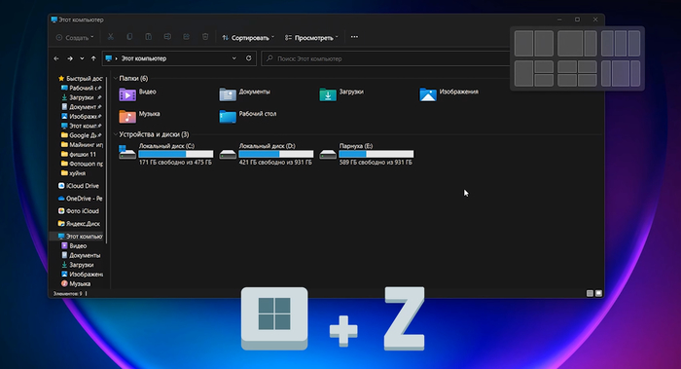Snap window to right half of two-column layout
The image size is (681, 369).
click(544, 44)
